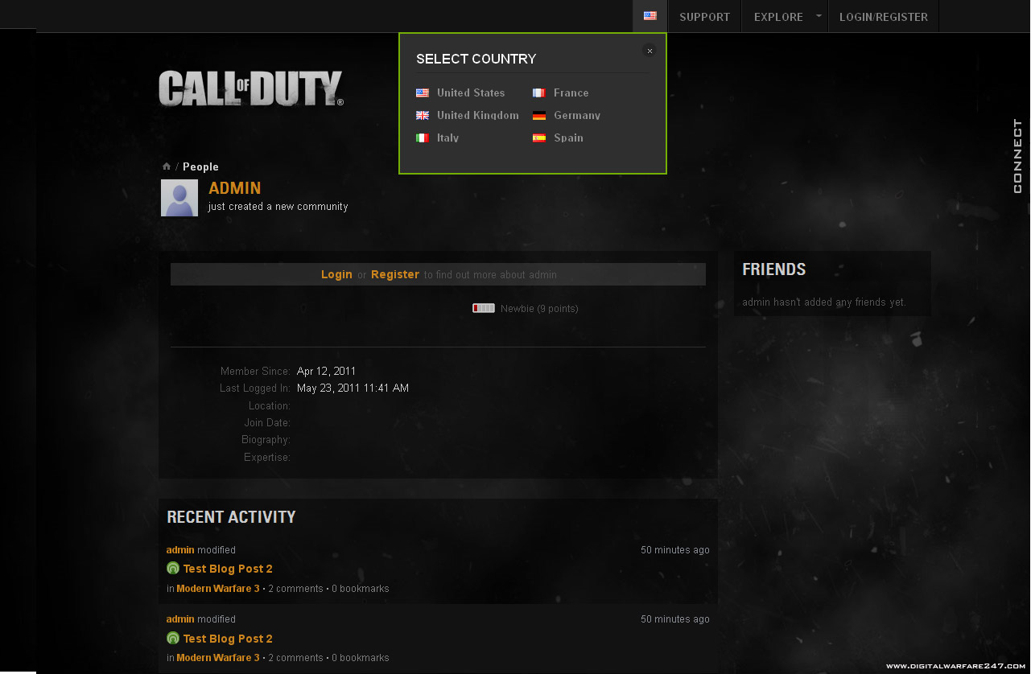Viewport: 1031px width, 674px height.
Task: Click the Italy flag
Action: [x=422, y=138]
